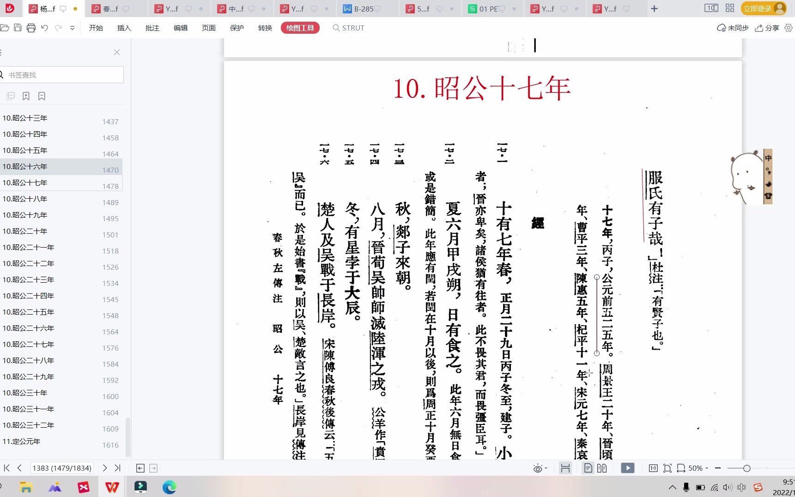Open file with the folder icon
Image resolution: width=795 pixels, height=497 pixels.
pyautogui.click(x=5, y=28)
